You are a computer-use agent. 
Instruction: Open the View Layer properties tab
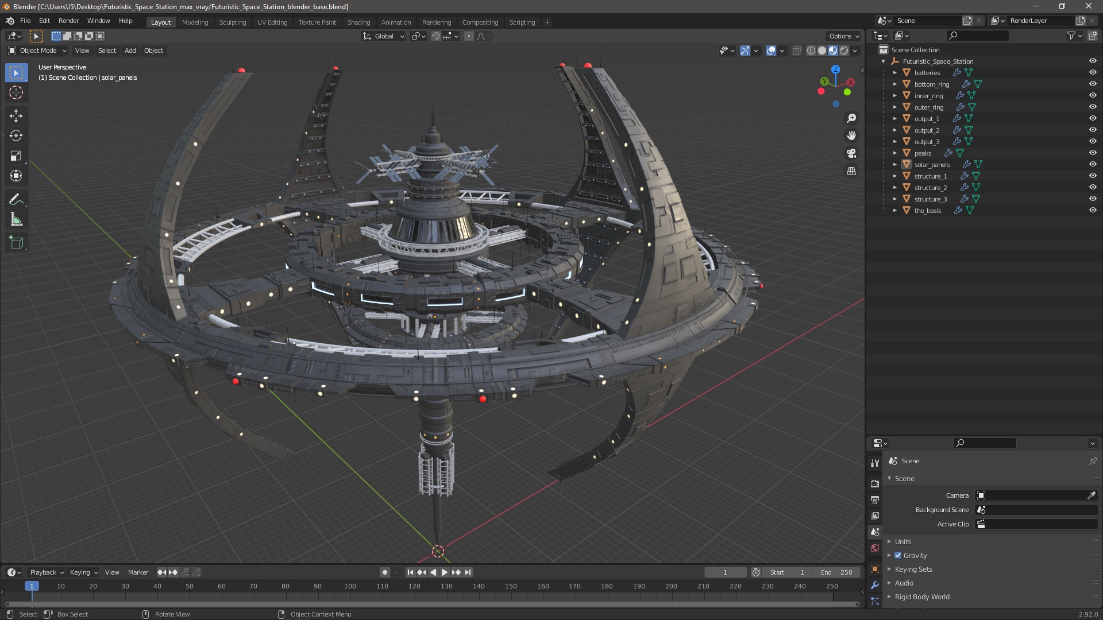(875, 516)
